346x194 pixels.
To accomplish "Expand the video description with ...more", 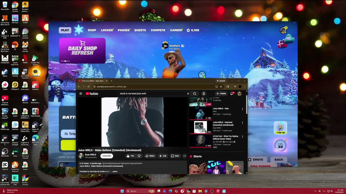I will pos(114,171).
